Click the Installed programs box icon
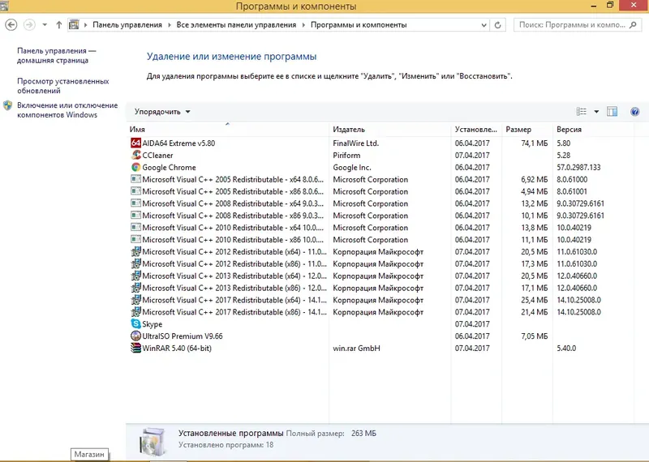The image size is (649, 462). click(153, 442)
